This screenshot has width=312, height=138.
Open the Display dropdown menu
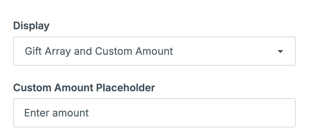(x=155, y=51)
